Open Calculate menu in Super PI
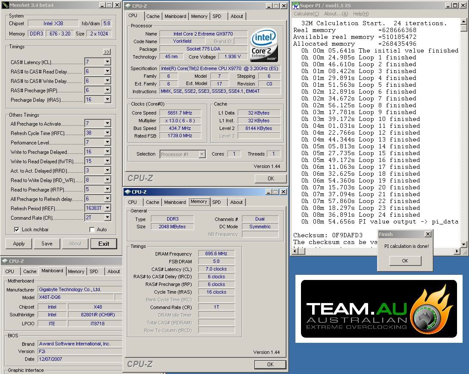The width and height of the screenshot is (469, 374). point(306,14)
